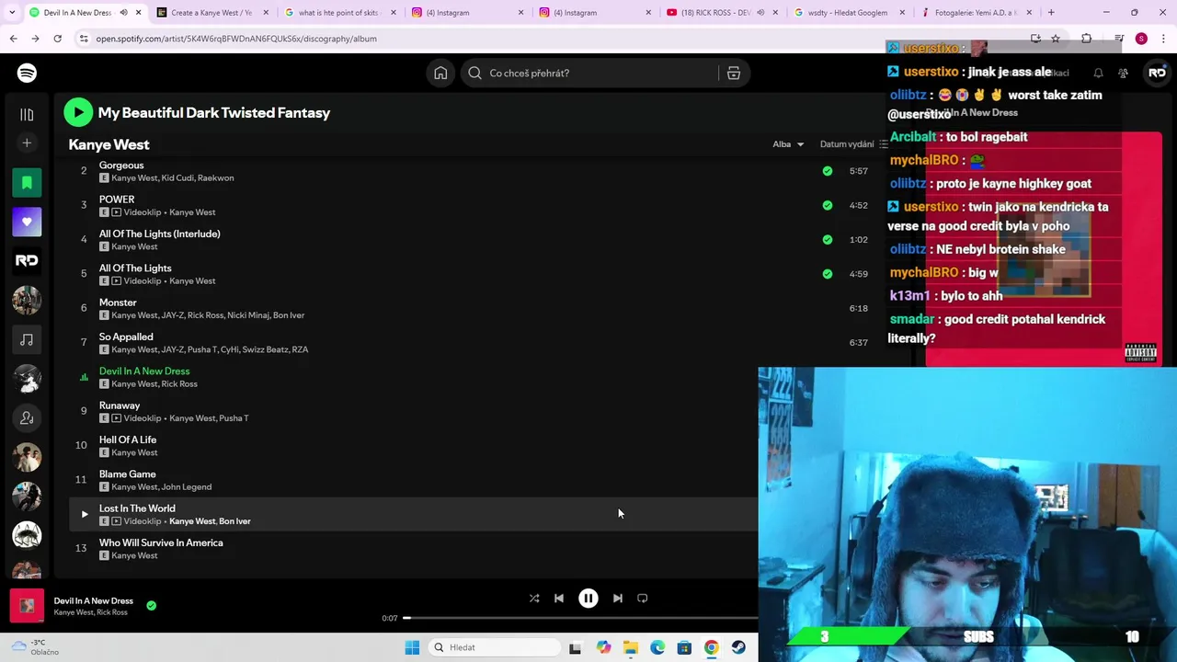1177x662 pixels.
Task: Open the green bookmark Episodes playlist
Action: (x=27, y=182)
